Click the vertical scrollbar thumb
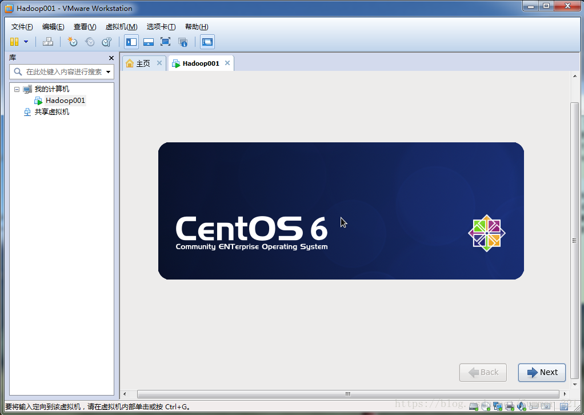Viewport: 584px width, 415px height. pyautogui.click(x=575, y=241)
